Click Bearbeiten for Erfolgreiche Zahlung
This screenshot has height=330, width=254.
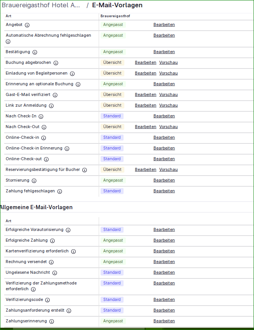coord(164,241)
